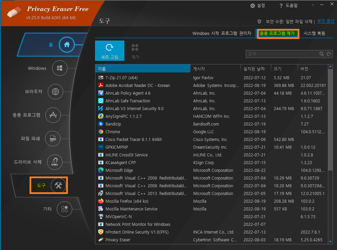Viewport: 337px width, 250px height.
Task: Click the Adobe Acrobat Reader icon
Action: pos(100,86)
